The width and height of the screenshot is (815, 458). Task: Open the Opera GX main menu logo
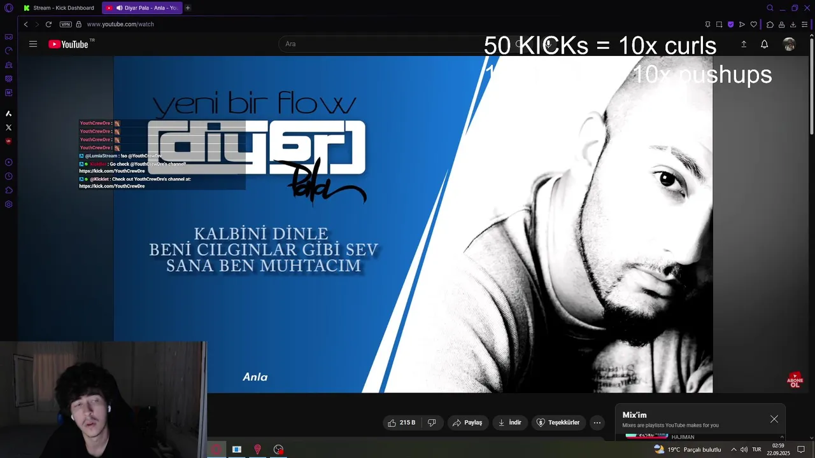point(8,8)
